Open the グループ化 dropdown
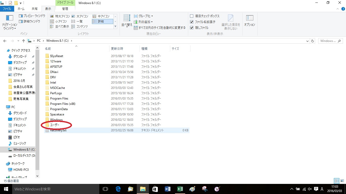346x194 pixels. click(x=143, y=16)
